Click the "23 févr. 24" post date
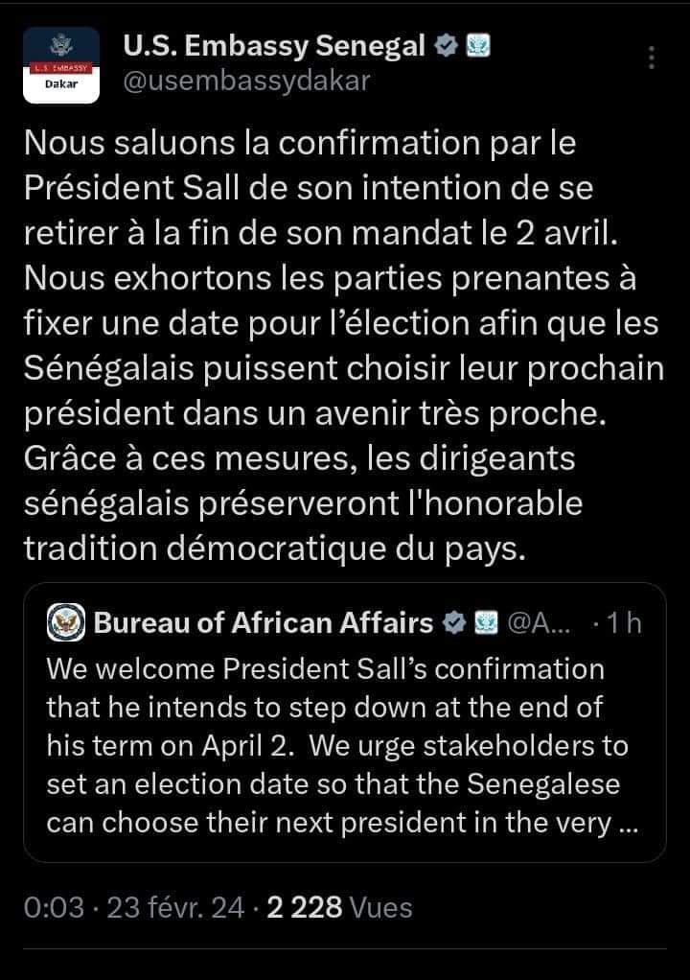This screenshot has height=980, width=690. pos(175,906)
